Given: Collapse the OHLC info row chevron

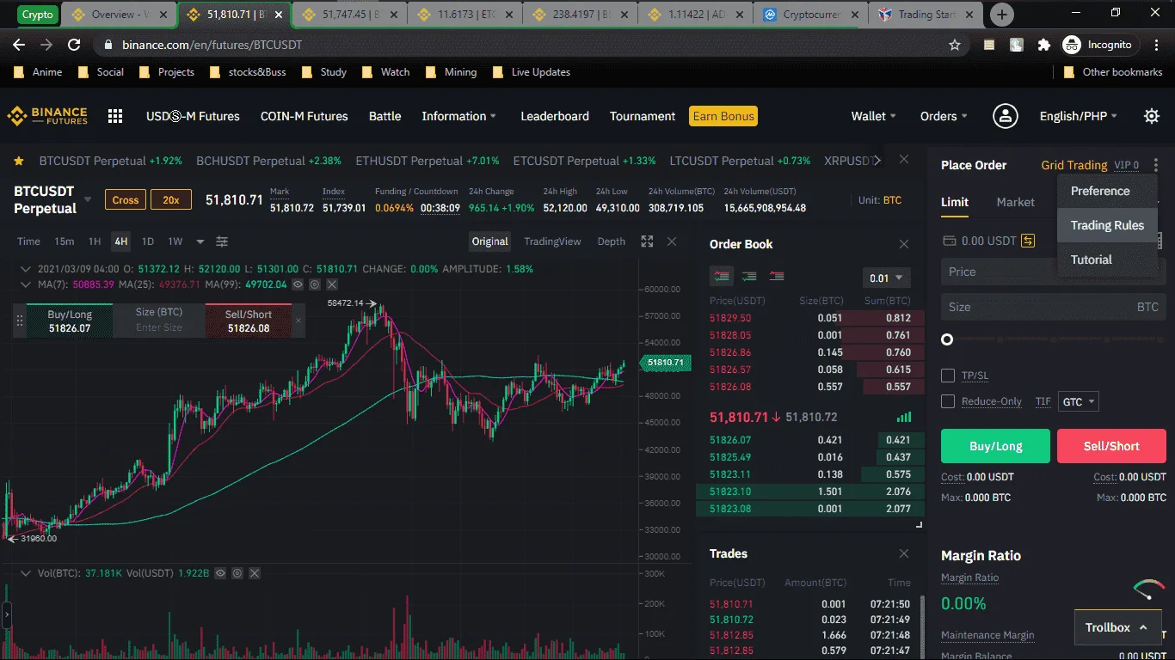Looking at the screenshot, I should (25, 269).
